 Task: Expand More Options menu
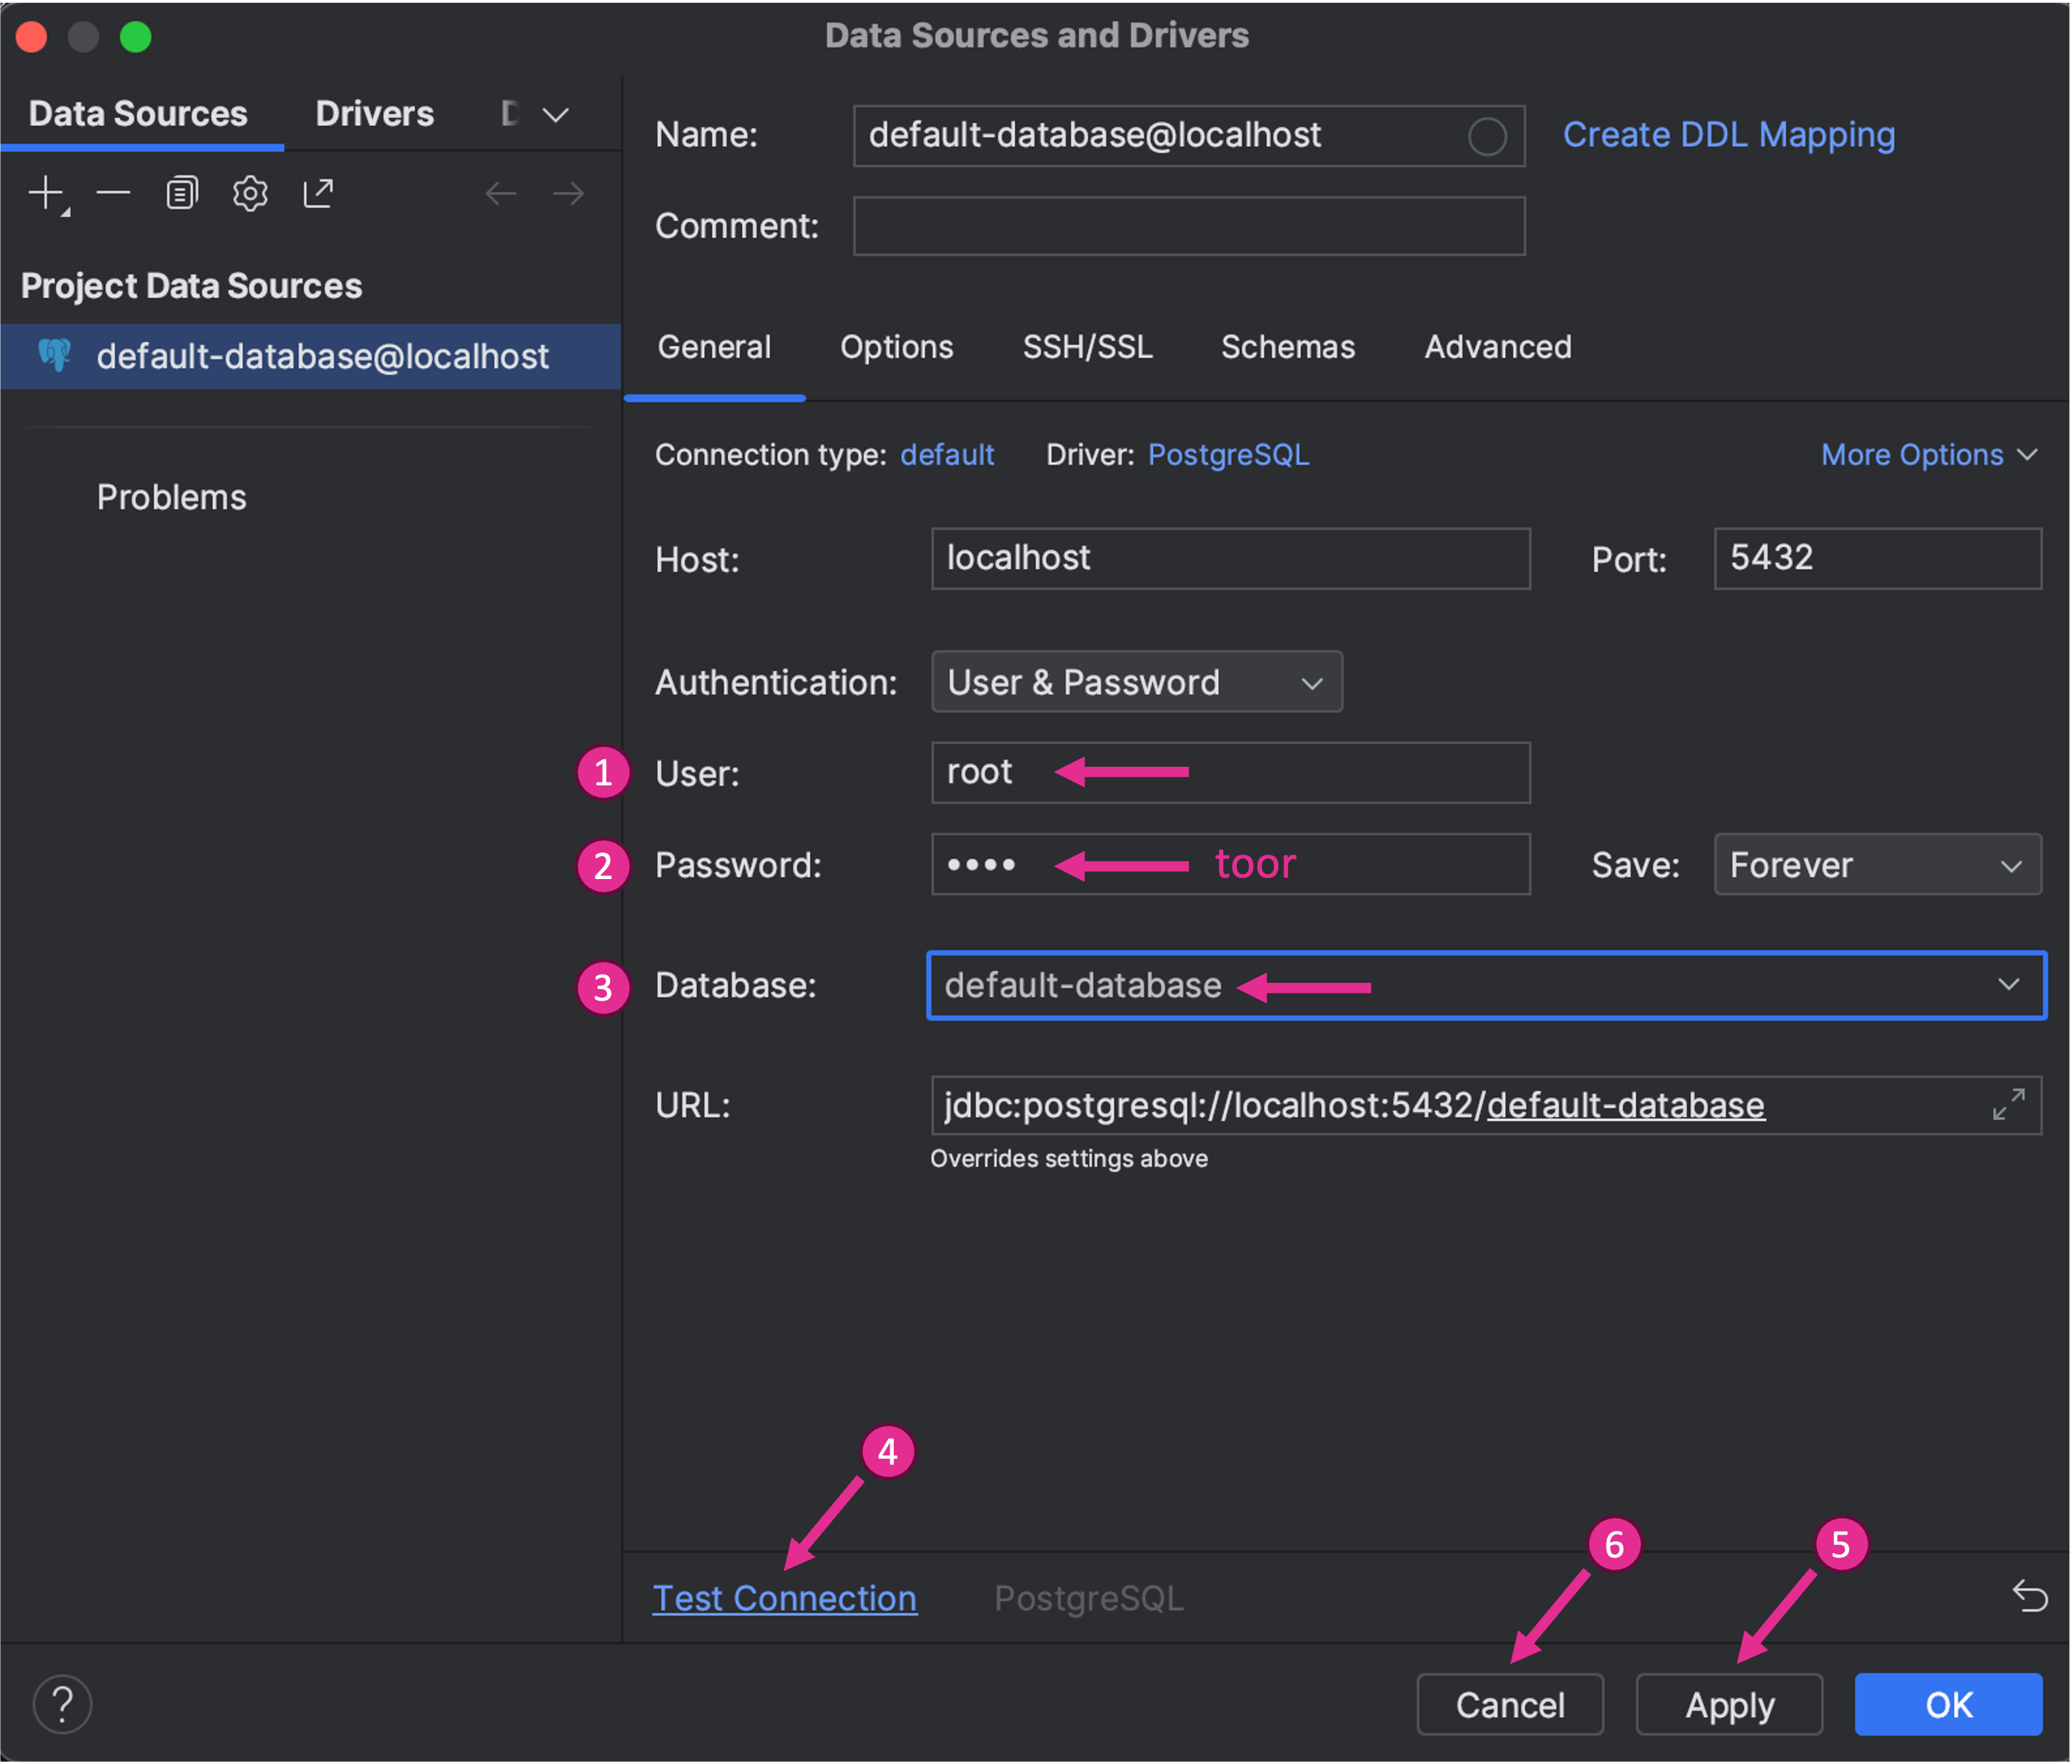pos(1929,455)
